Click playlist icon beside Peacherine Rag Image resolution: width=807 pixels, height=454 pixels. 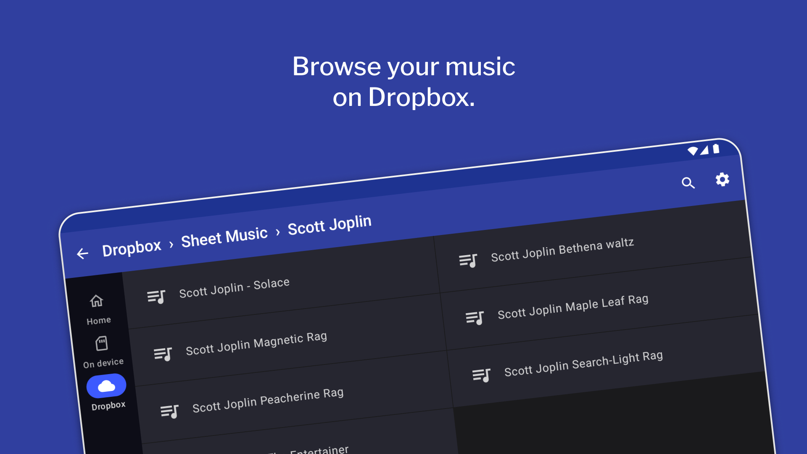point(169,411)
